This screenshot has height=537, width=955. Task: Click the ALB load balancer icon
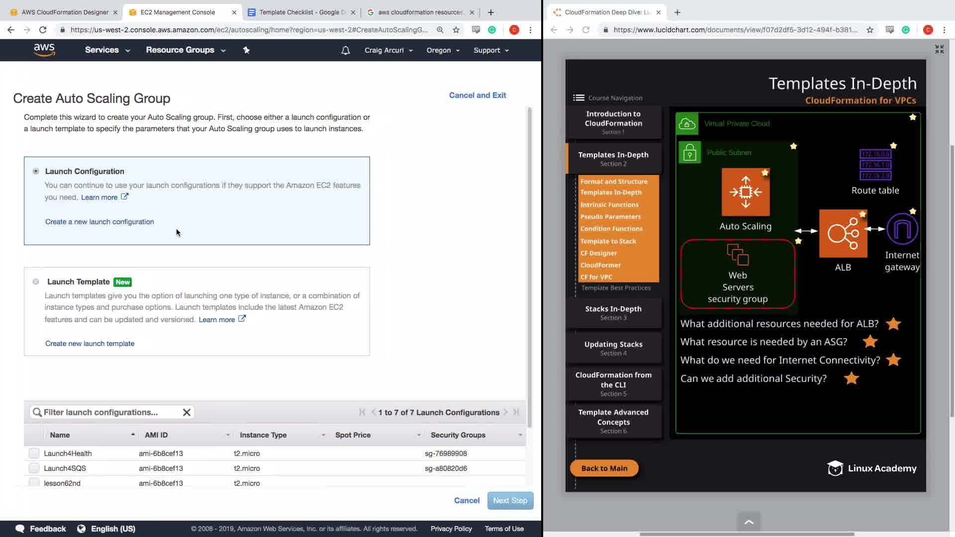[843, 233]
